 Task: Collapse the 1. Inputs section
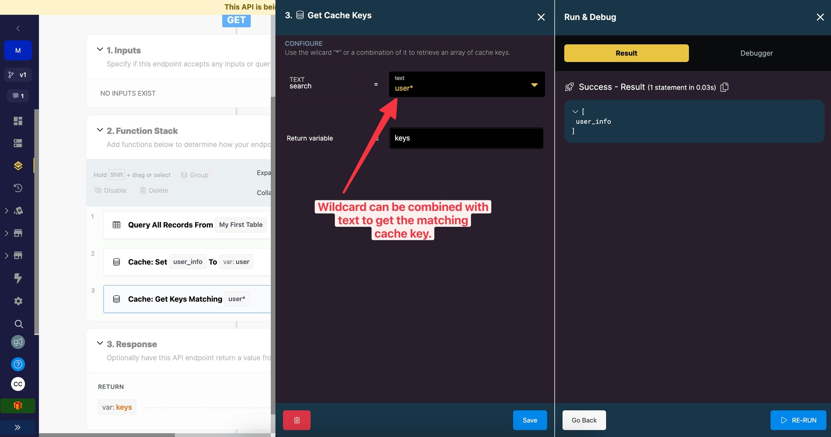[x=100, y=50]
